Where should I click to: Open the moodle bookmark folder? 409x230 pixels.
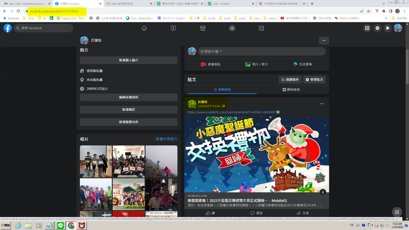[x=209, y=18]
